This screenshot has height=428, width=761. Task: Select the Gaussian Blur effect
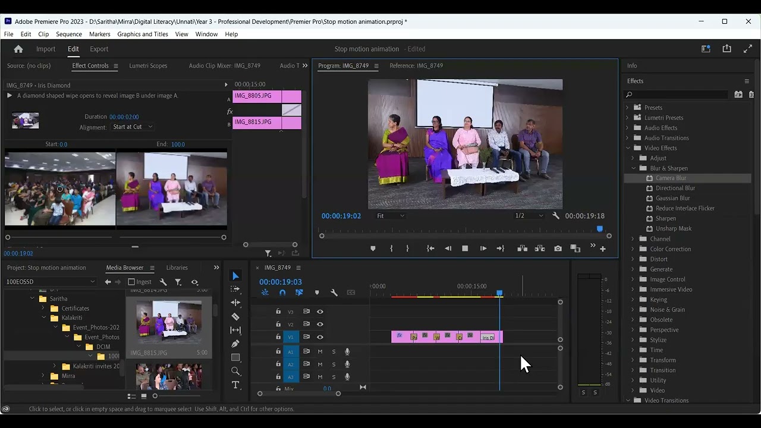[673, 198]
